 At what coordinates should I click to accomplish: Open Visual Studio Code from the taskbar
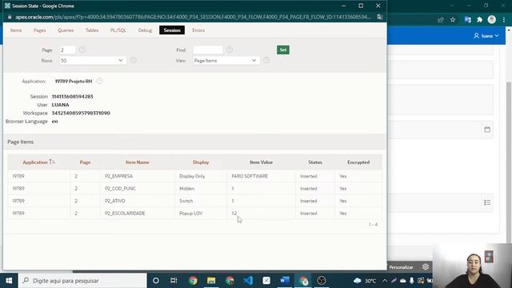point(248,281)
